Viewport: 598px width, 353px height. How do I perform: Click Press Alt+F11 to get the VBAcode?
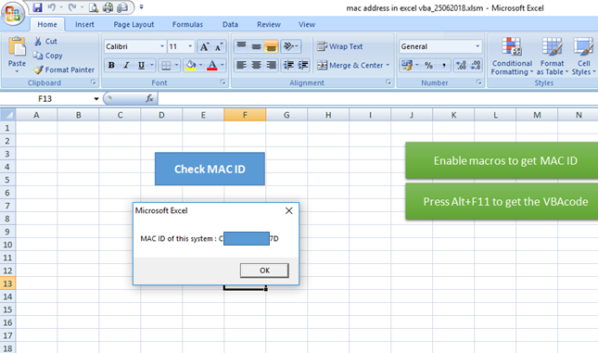(502, 201)
